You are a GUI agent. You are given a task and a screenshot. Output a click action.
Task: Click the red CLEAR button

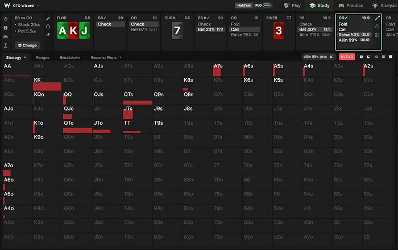click(x=347, y=57)
